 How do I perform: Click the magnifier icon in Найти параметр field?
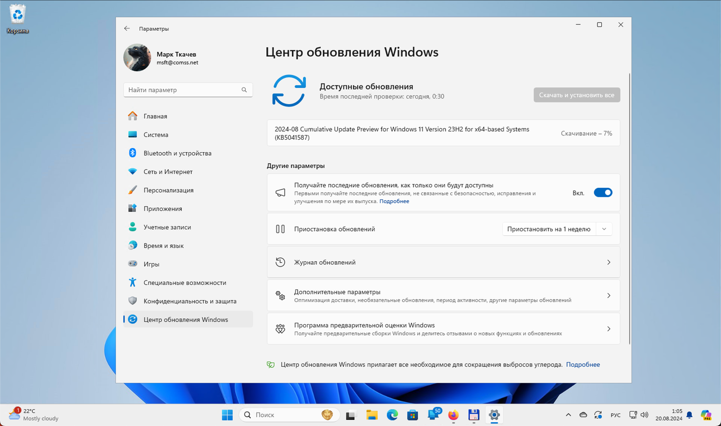click(x=244, y=90)
